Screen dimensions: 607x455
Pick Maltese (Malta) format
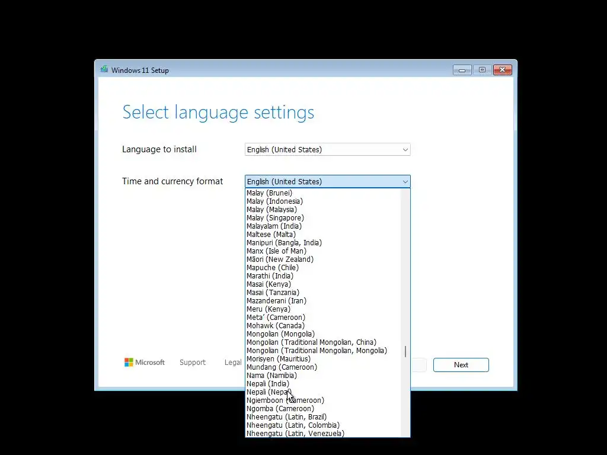pyautogui.click(x=323, y=235)
